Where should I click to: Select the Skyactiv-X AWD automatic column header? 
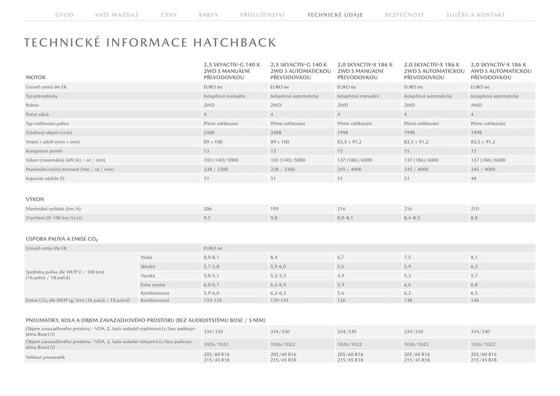tap(501, 71)
